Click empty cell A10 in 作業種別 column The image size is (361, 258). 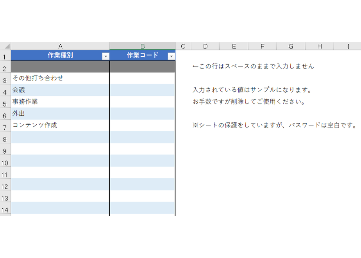60,161
